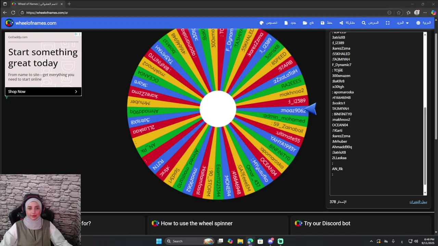
Task: Open the browser profile avatar
Action: tap(417, 13)
